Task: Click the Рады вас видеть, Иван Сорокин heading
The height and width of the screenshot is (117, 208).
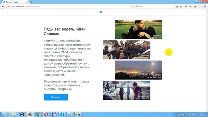Action: (65, 32)
